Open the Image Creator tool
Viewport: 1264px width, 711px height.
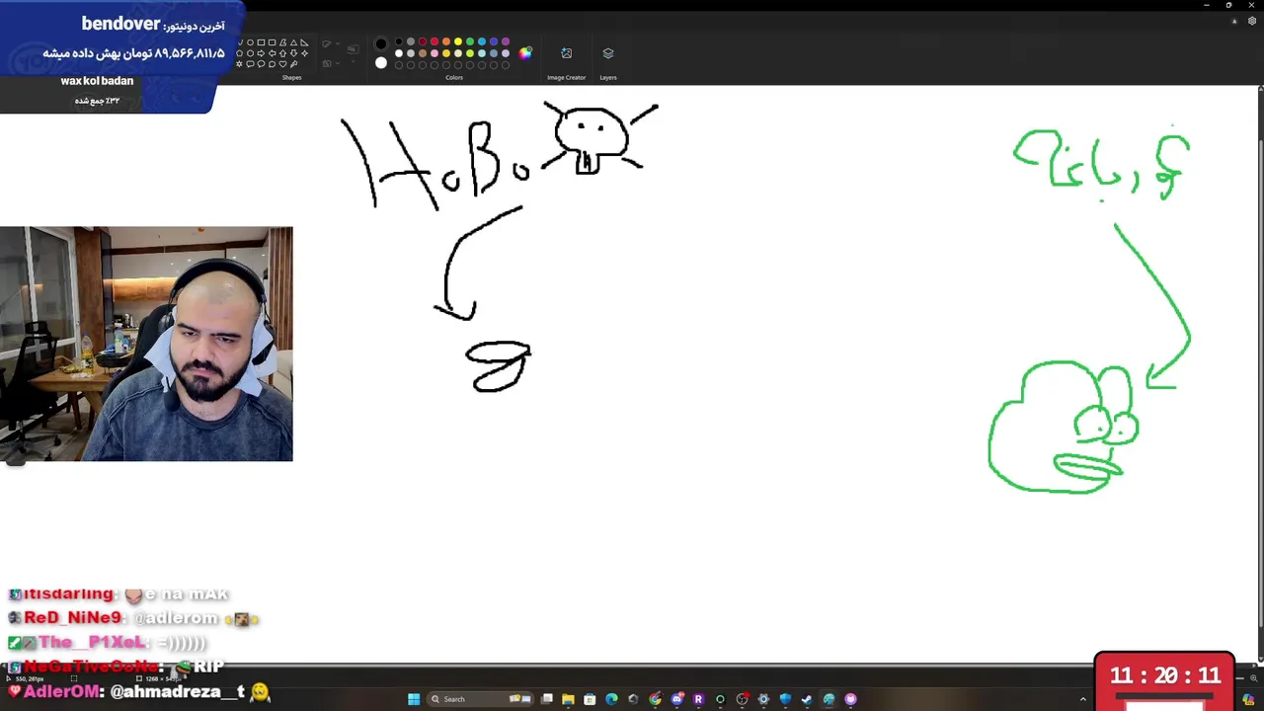pyautogui.click(x=567, y=53)
